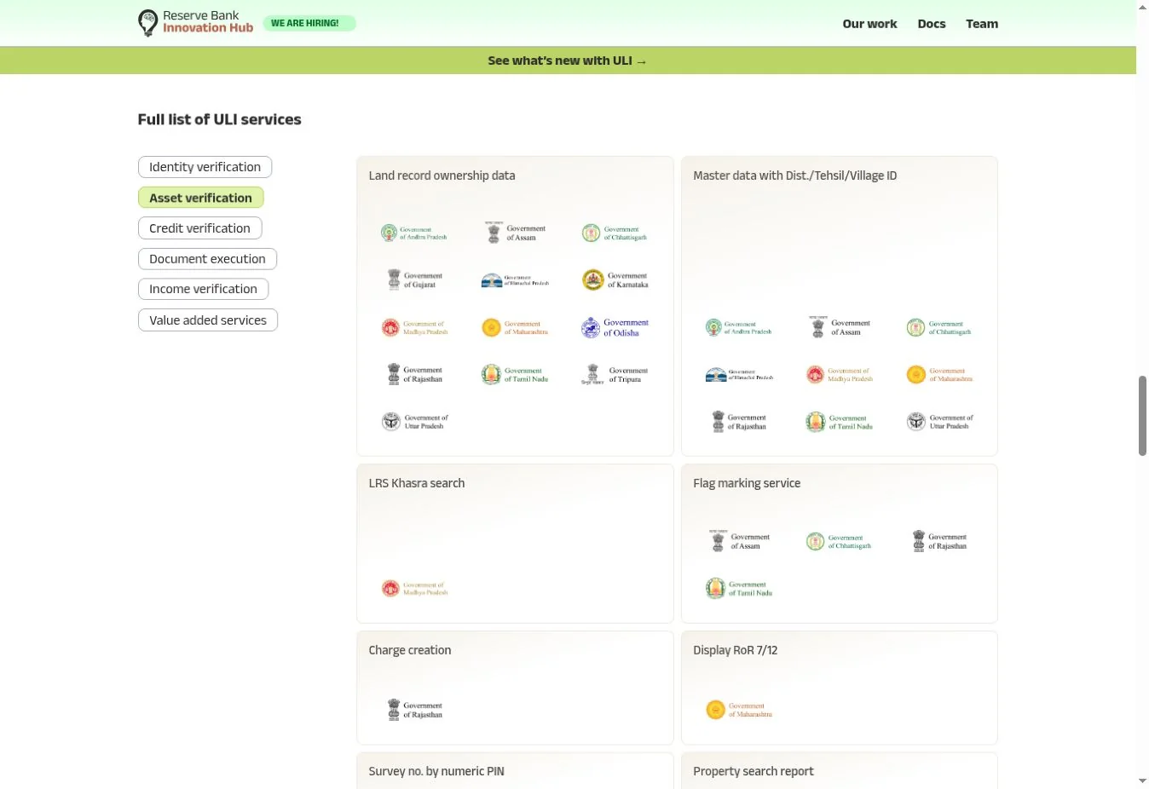1149x789 pixels.
Task: Open the Credit verification tab
Action: [x=199, y=228]
